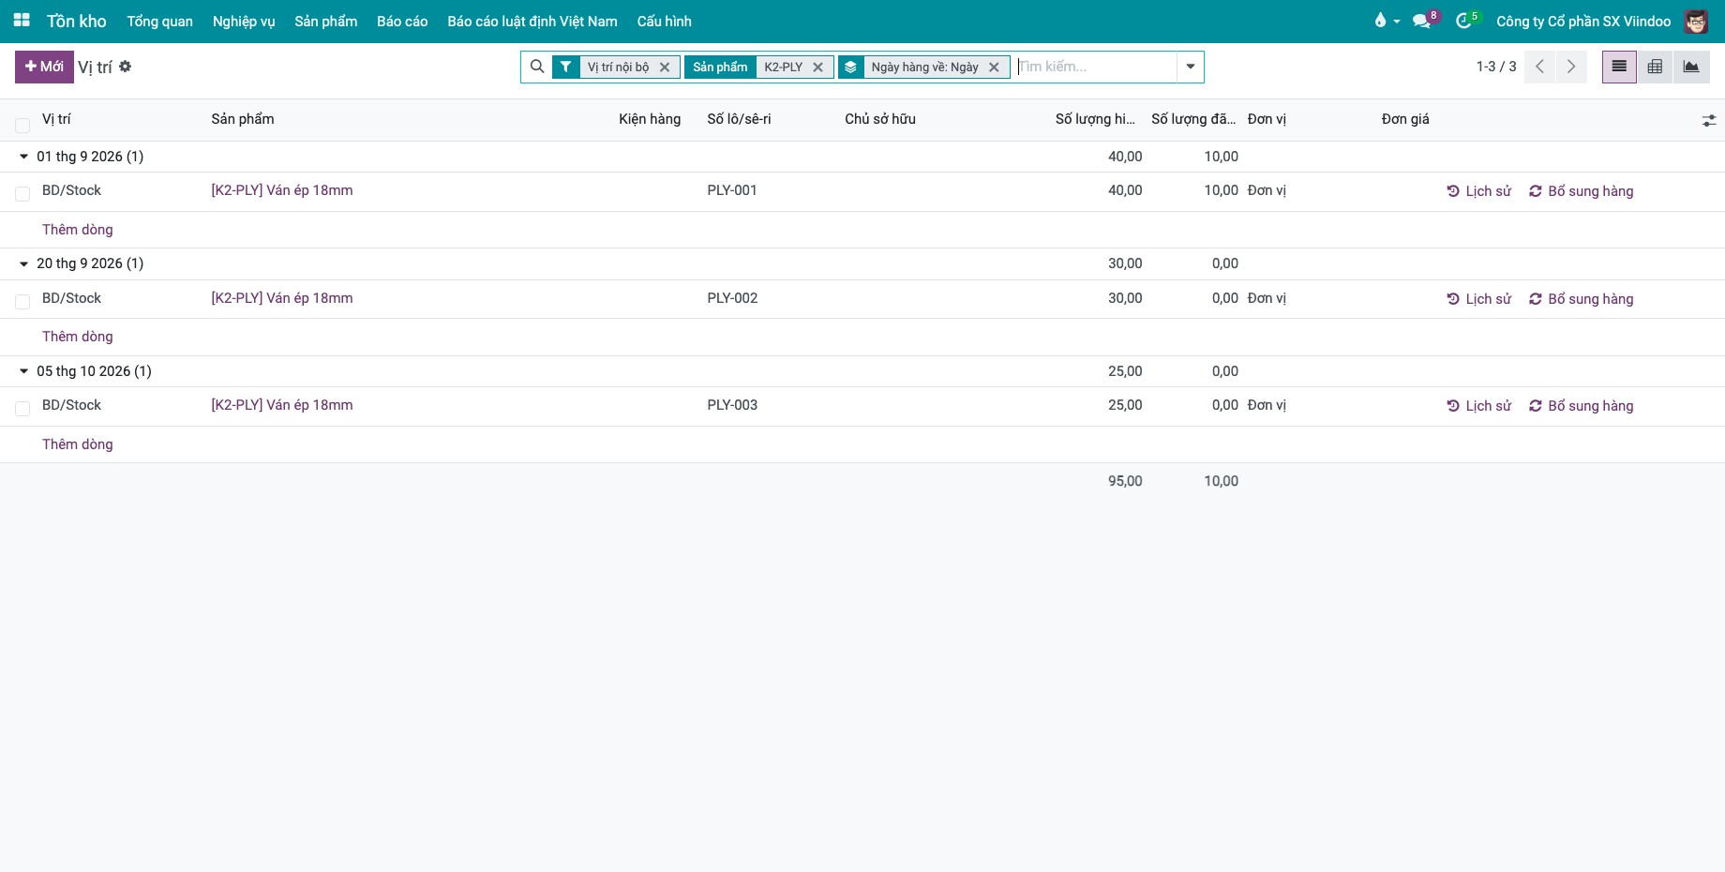Open the Sản phẩm menu
Image resolution: width=1725 pixels, height=872 pixels.
[x=326, y=21]
